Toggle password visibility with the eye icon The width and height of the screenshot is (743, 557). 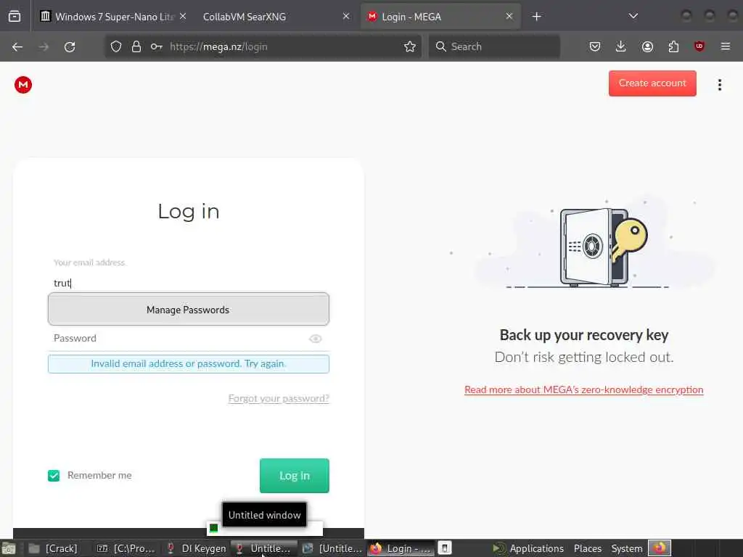click(315, 339)
